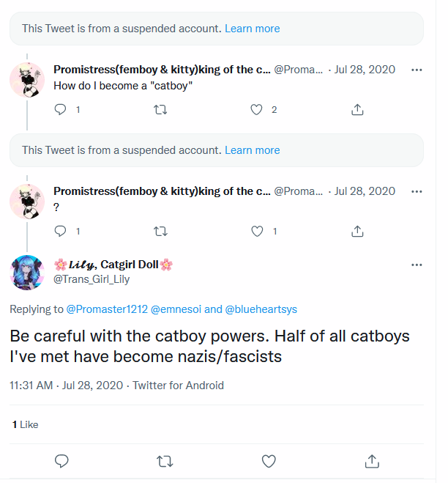448x483 pixels.
Task: Retweet Lily's catboy powers tweet
Action: [165, 461]
